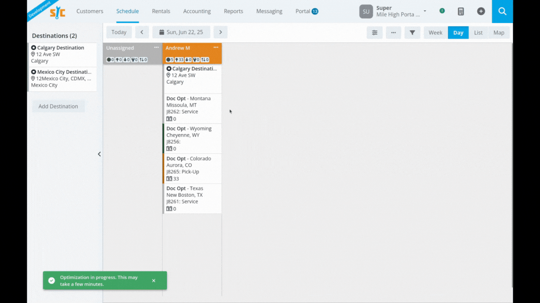The image size is (540, 303).
Task: Open the schedule settings sliders icon
Action: [375, 33]
